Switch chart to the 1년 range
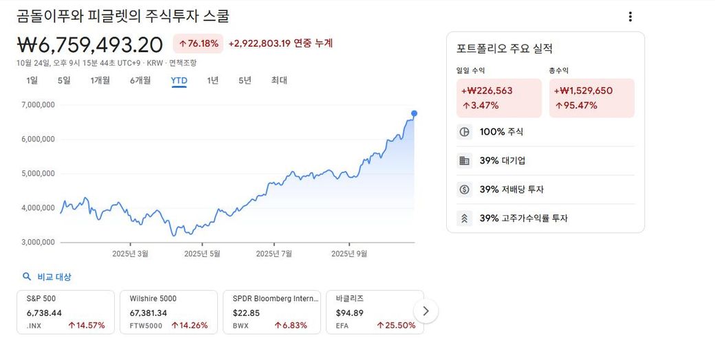 coord(213,80)
